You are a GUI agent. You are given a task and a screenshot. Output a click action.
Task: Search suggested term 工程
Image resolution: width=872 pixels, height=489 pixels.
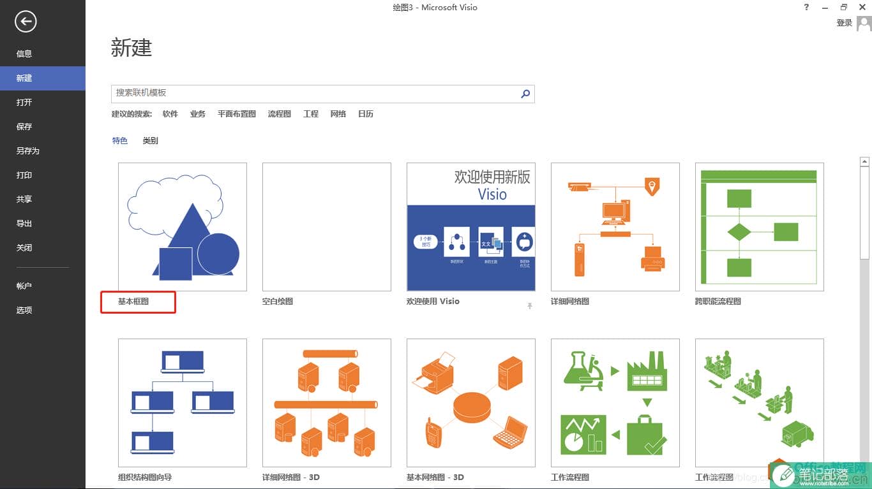pyautogui.click(x=311, y=114)
